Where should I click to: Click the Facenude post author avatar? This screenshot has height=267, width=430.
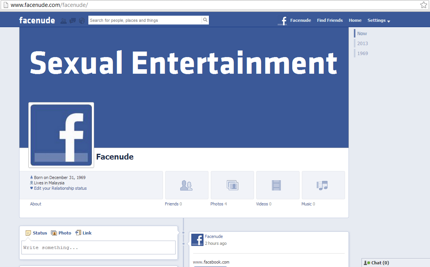click(197, 240)
